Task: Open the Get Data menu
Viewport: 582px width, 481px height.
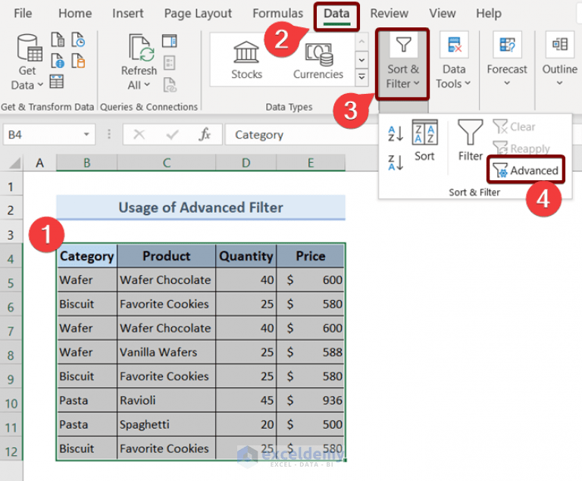Action: coord(27,61)
